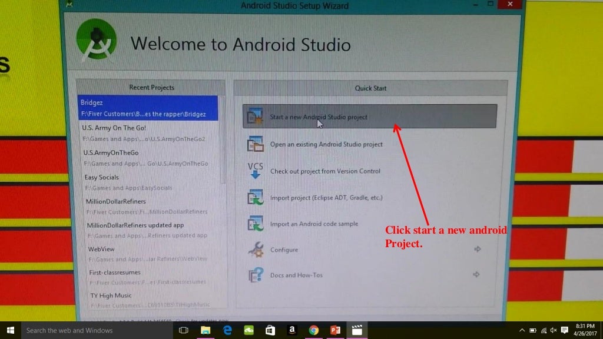Click the open existing project folder icon
Screen dimensions: 603x339
pos(256,144)
